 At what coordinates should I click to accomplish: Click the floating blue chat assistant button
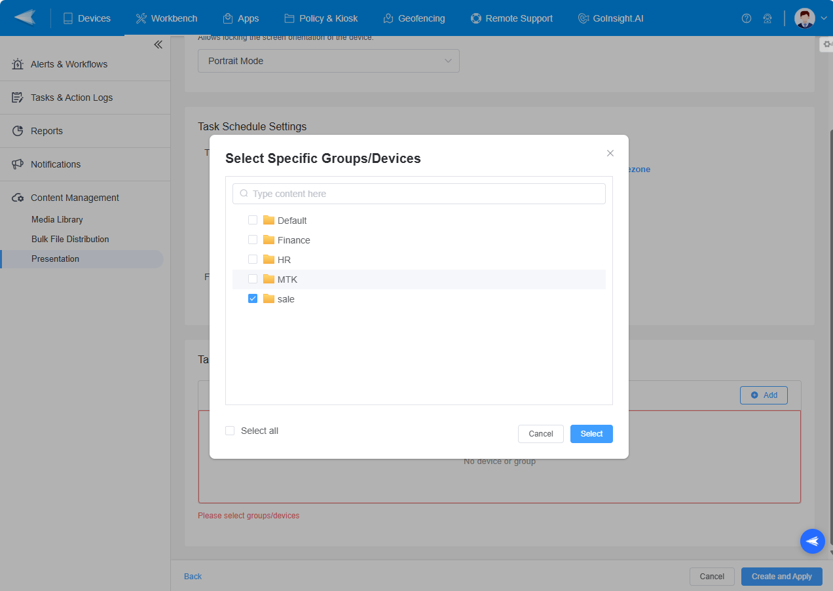coord(812,541)
